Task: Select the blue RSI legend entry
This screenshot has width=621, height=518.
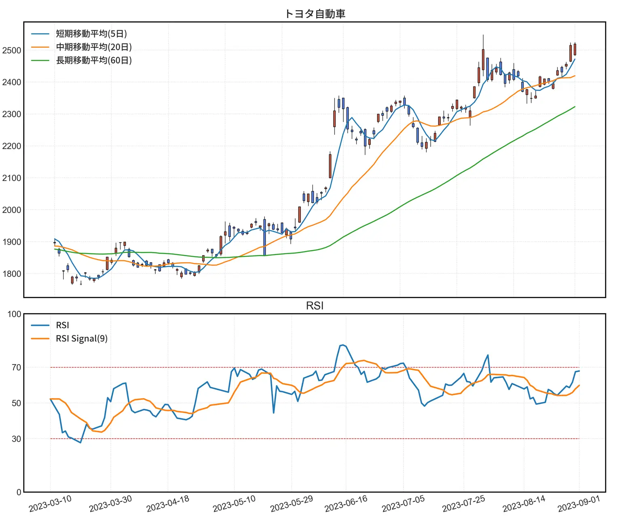Action: (62, 325)
